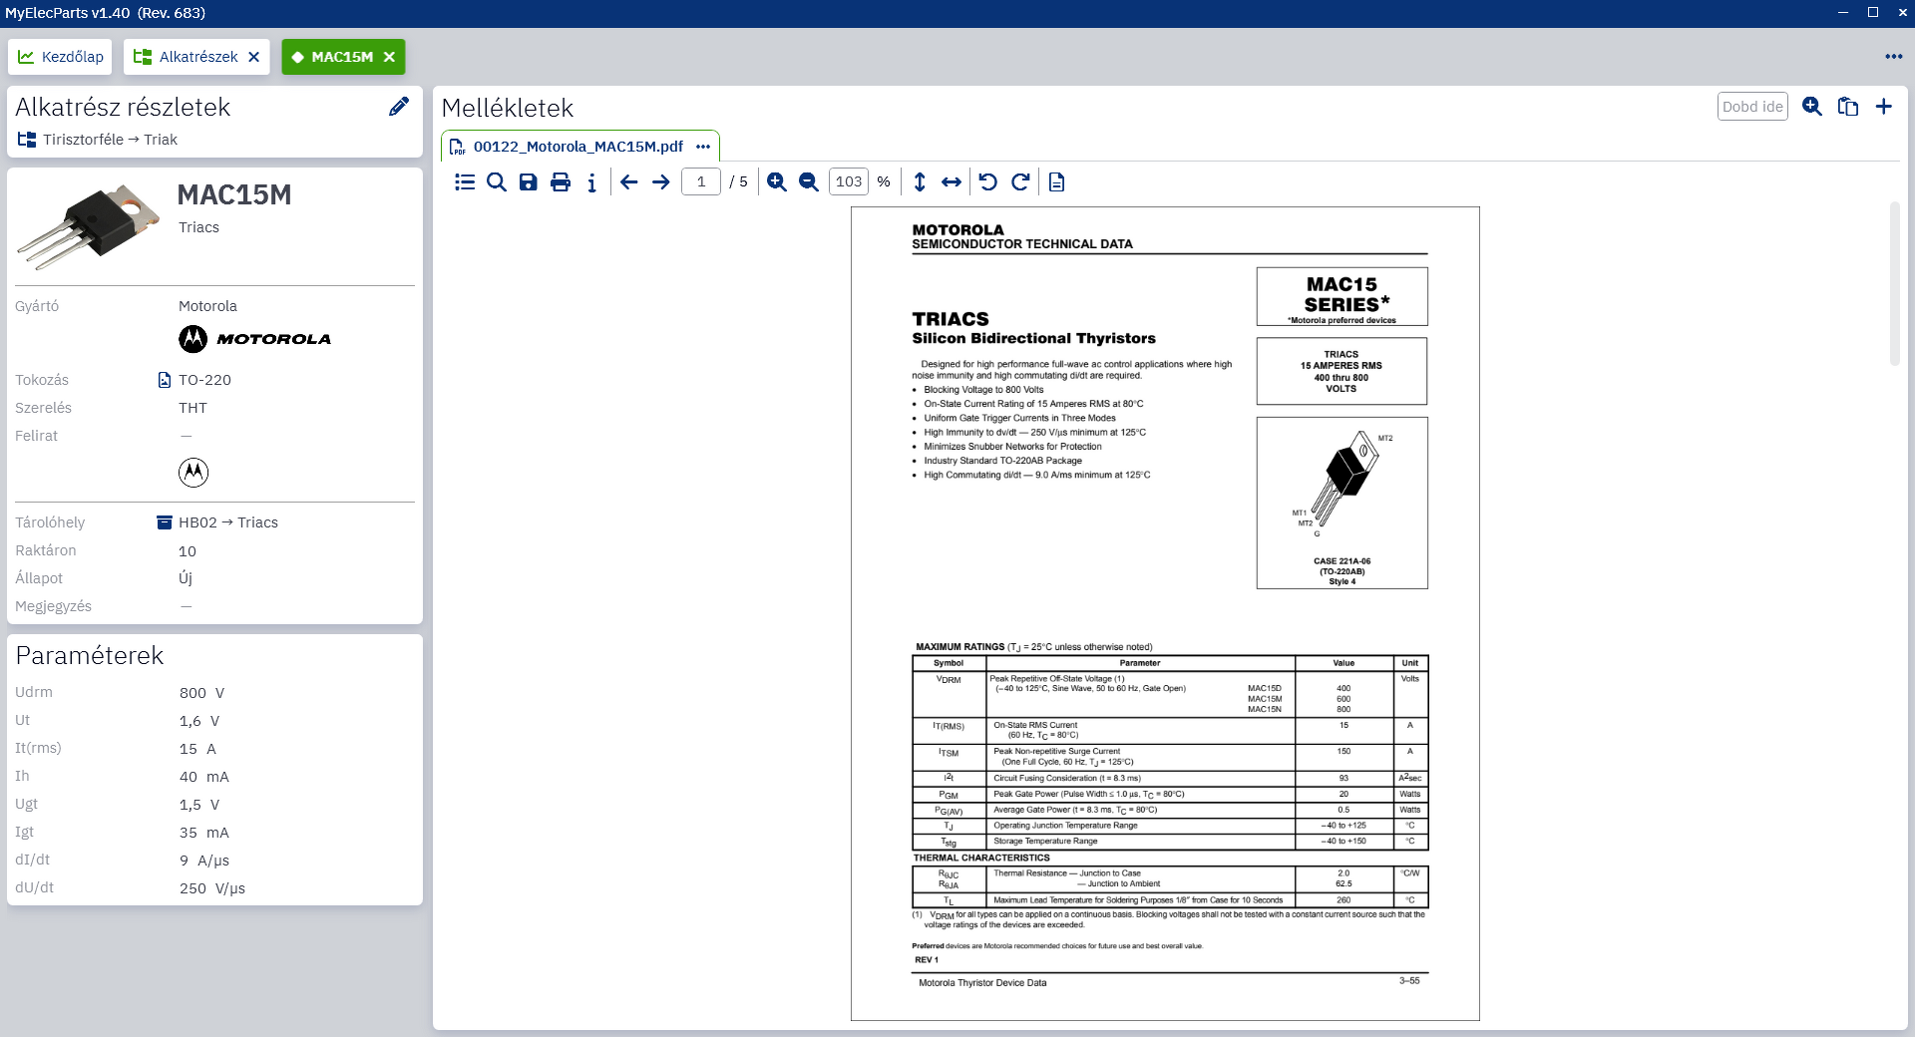Fit PDF page to width
This screenshot has height=1037, width=1915.
click(952, 181)
